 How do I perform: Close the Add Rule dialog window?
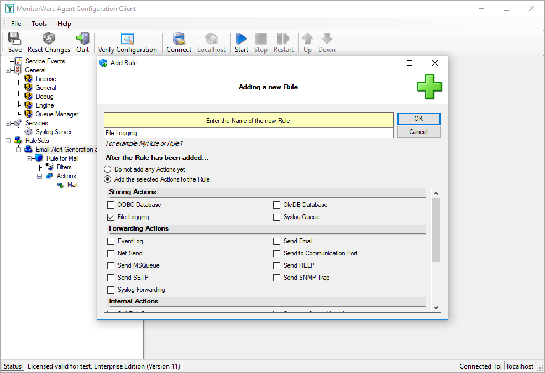coord(435,63)
